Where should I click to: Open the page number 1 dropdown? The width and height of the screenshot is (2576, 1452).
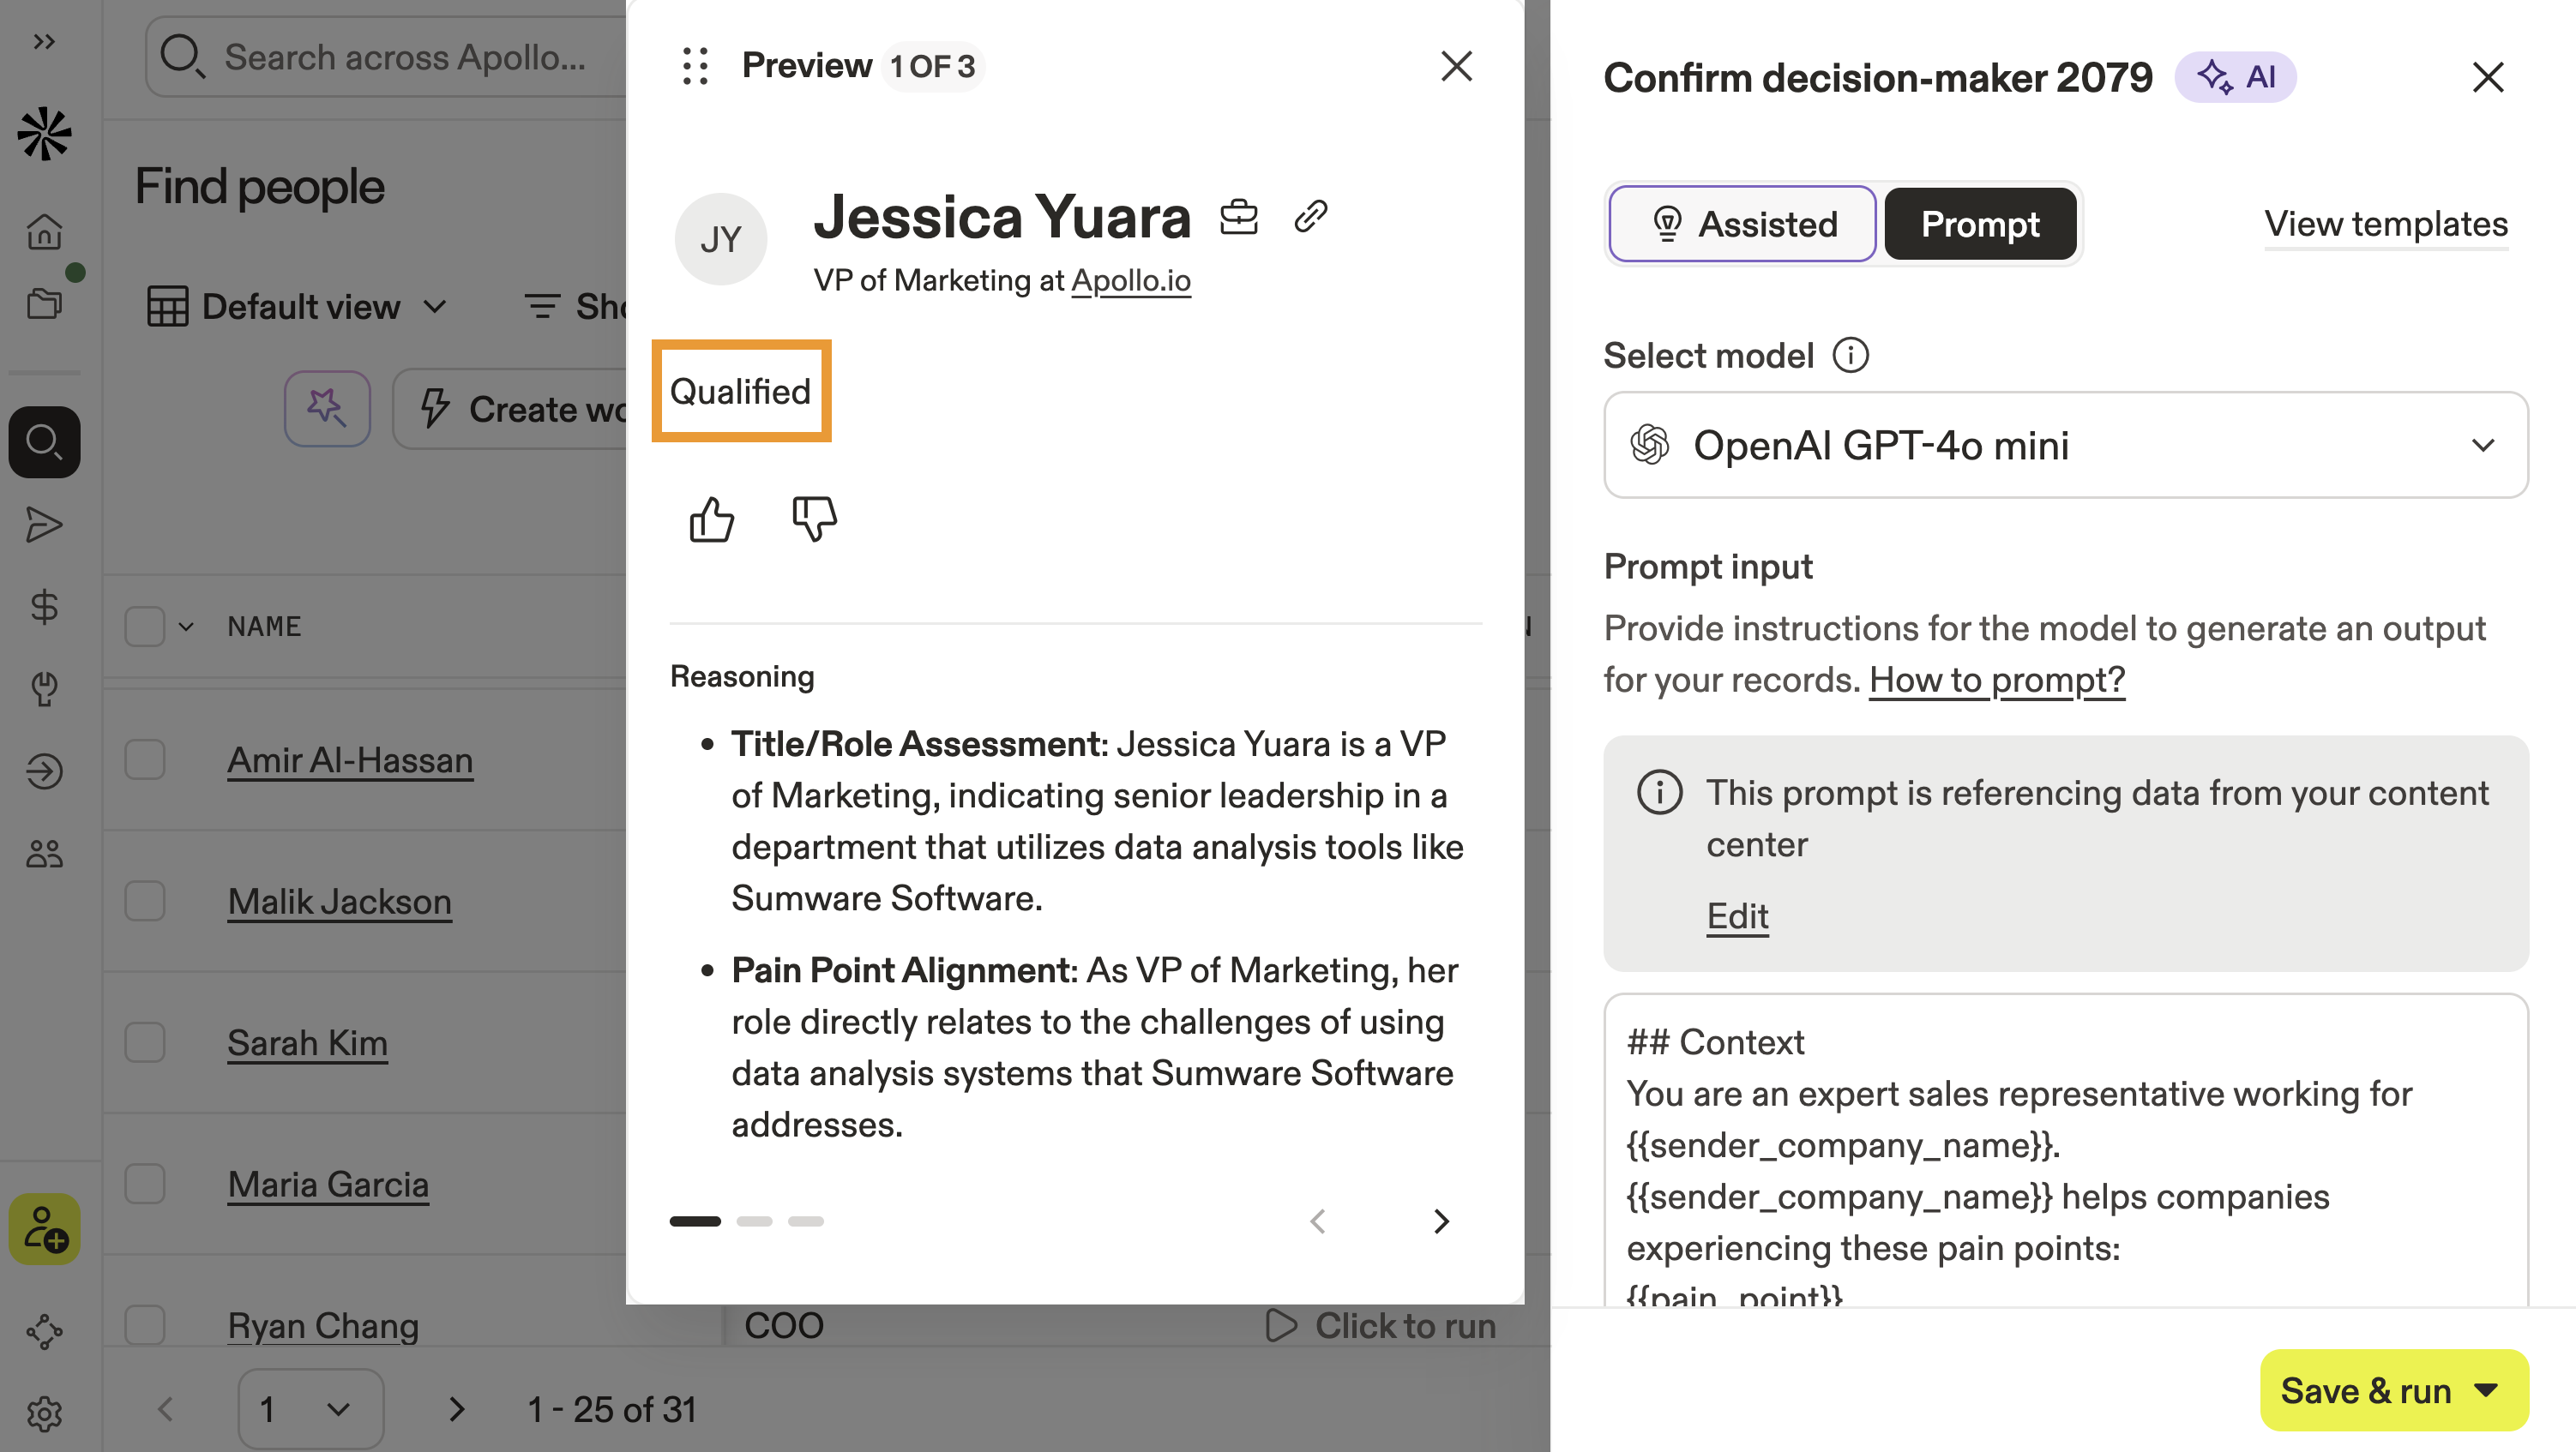click(310, 1409)
